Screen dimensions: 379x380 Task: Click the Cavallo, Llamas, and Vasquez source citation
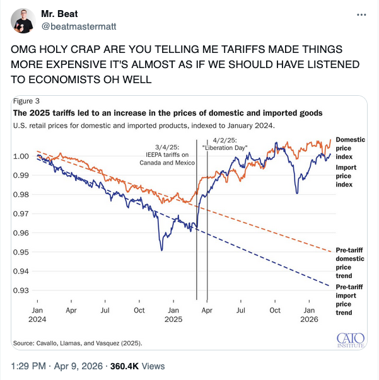[78, 343]
